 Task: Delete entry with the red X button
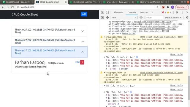click(82, 62)
